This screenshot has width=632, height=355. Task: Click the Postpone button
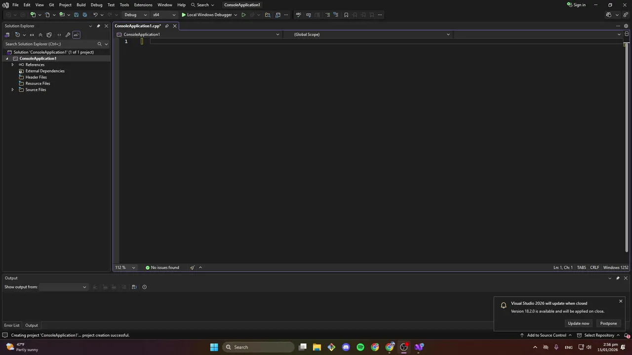[608, 323]
